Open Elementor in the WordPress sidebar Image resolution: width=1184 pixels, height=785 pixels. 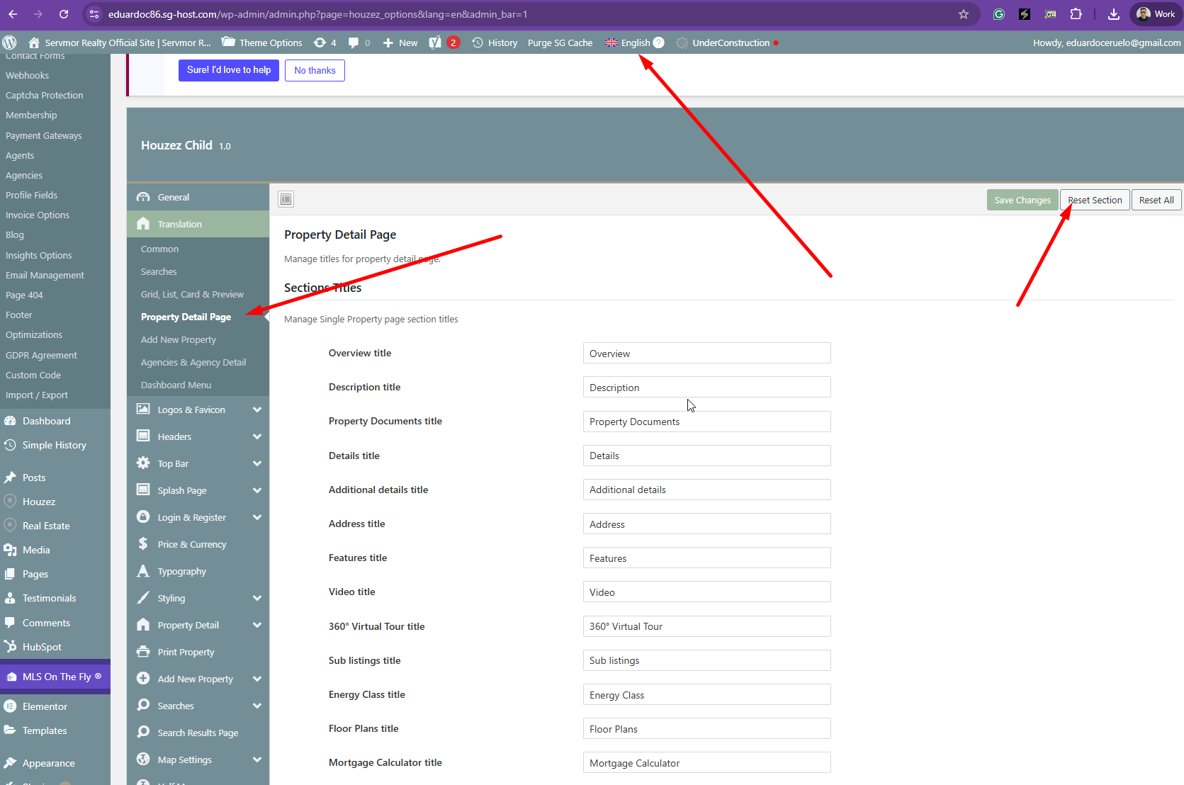45,706
